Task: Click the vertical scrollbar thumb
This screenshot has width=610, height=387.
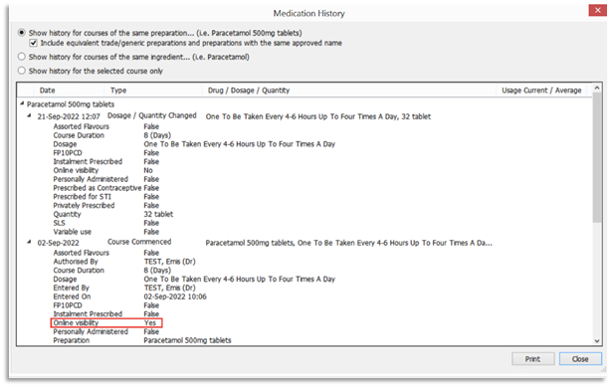Action: click(597, 157)
